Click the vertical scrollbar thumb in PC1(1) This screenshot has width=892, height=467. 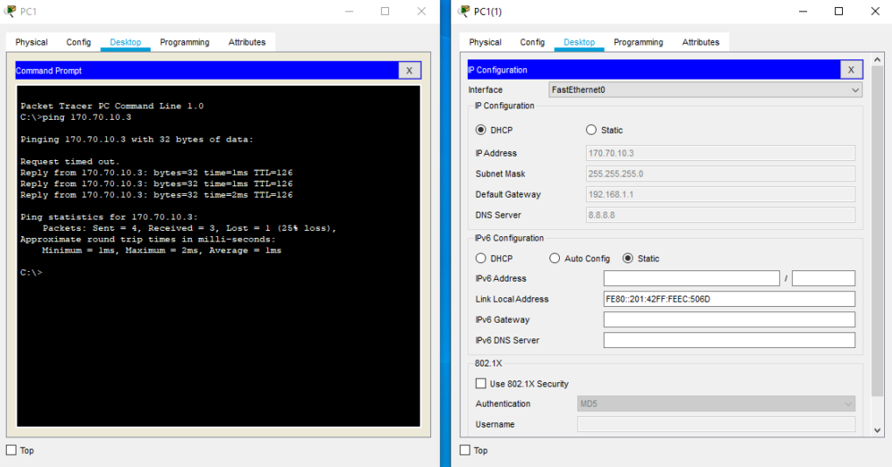tap(877, 232)
